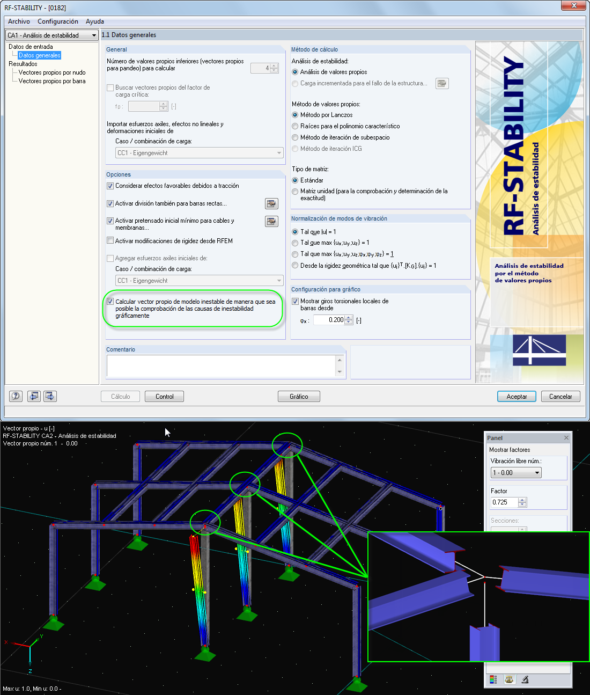Open Vibración libre núm. dropdown in Panel
The width and height of the screenshot is (590, 695).
(536, 472)
